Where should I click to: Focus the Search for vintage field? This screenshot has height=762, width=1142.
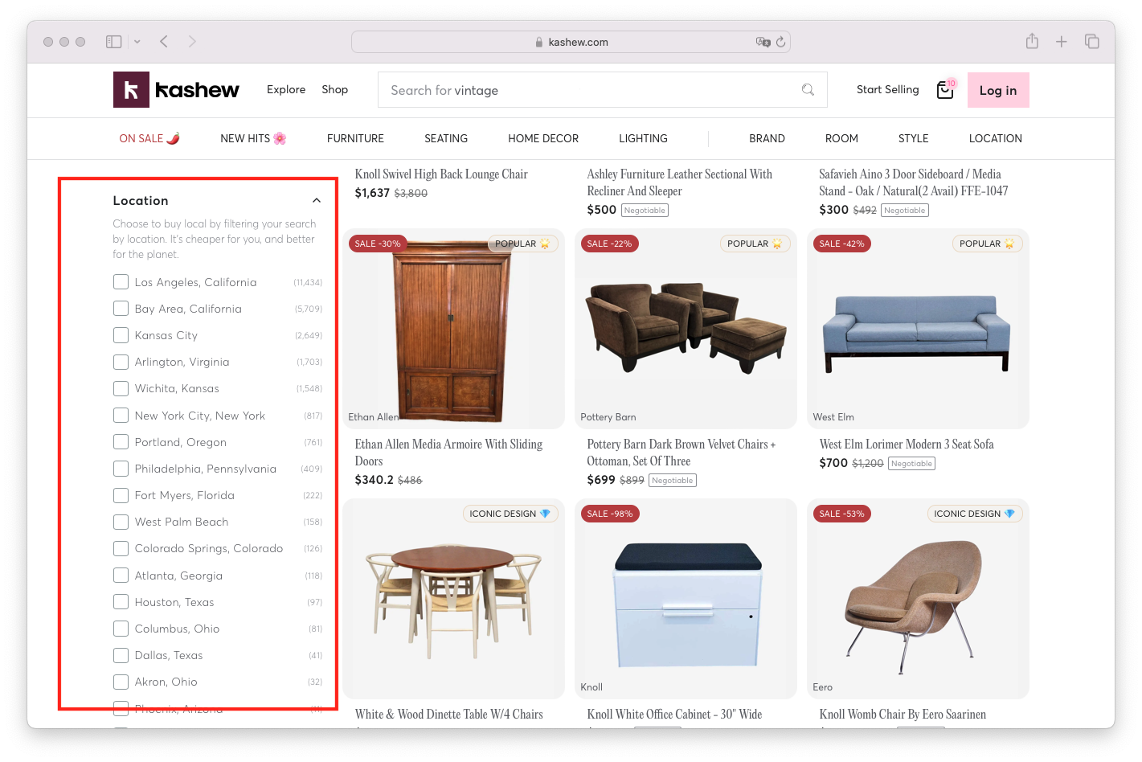pyautogui.click(x=602, y=90)
